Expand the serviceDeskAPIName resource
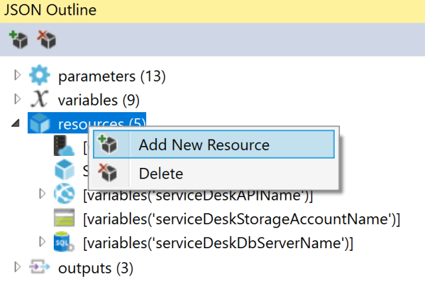The image size is (425, 292). [x=42, y=194]
